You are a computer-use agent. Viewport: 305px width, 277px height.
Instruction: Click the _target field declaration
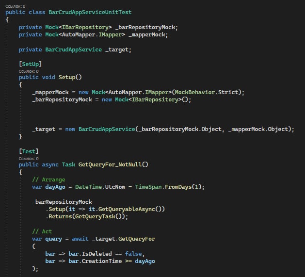pos(117,49)
